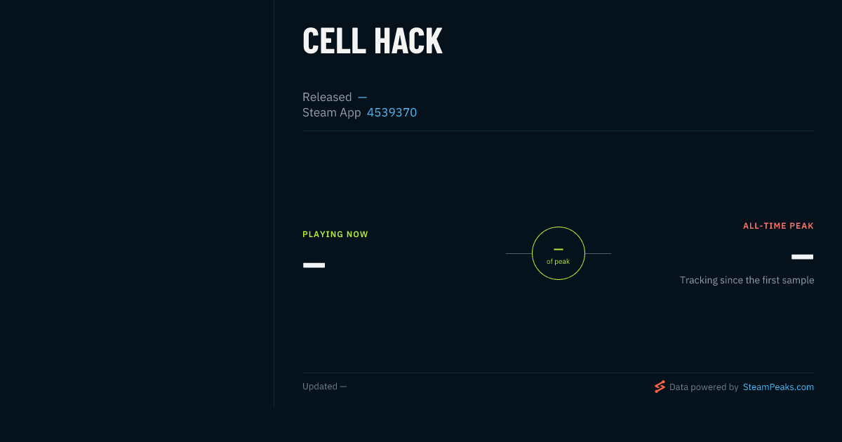Click the release date dash value
The width and height of the screenshot is (842, 442).
362,97
